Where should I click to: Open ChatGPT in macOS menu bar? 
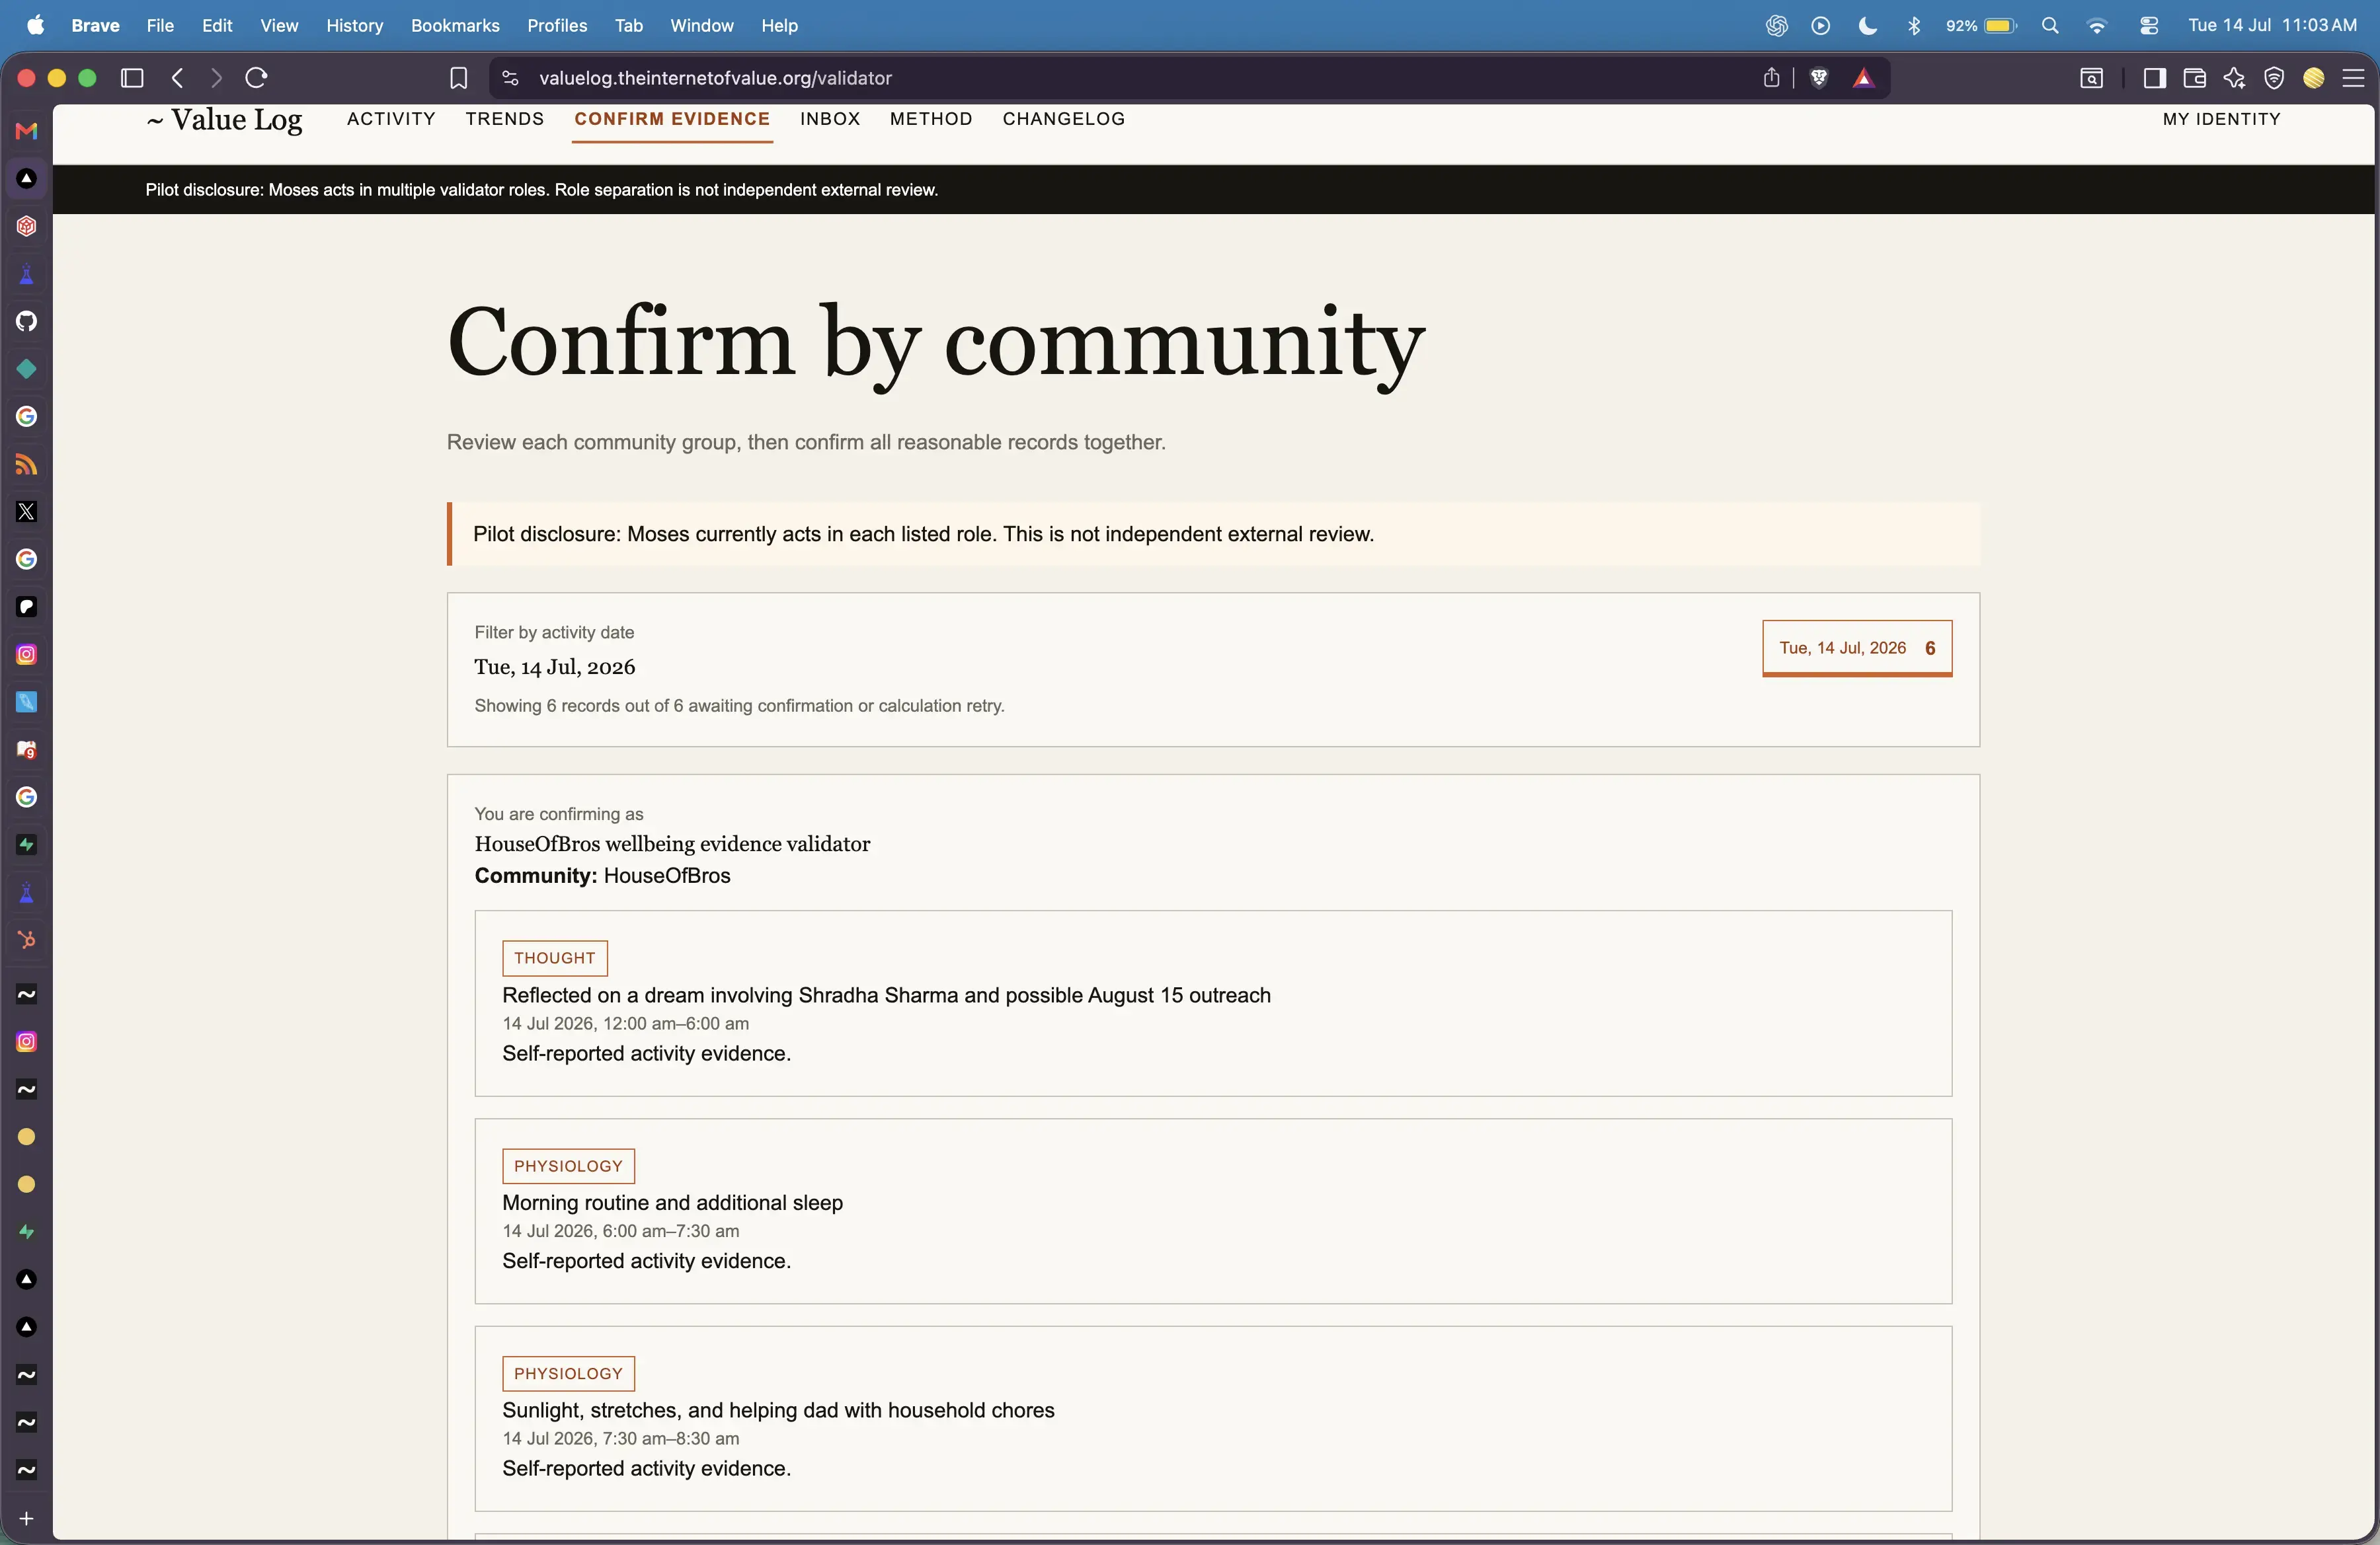1776,26
